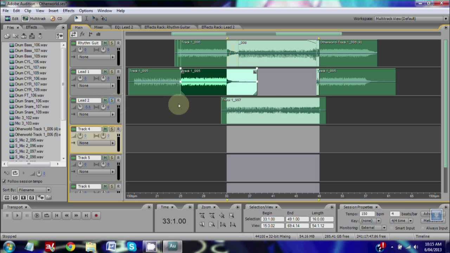
Task: Switch to Effects Rack: Rhythm Guitar tab
Action: click(167, 27)
